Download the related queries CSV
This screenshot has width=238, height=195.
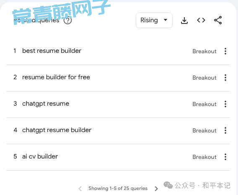[x=184, y=21]
